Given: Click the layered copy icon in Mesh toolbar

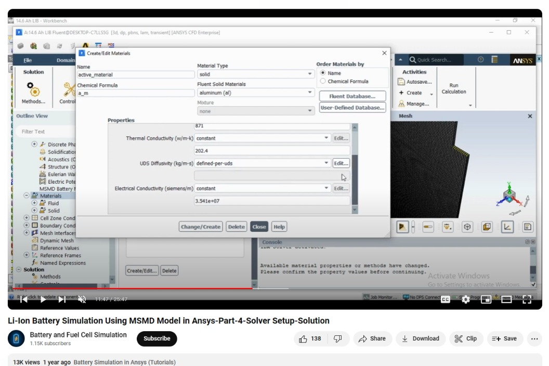Looking at the screenshot, I should [487, 227].
